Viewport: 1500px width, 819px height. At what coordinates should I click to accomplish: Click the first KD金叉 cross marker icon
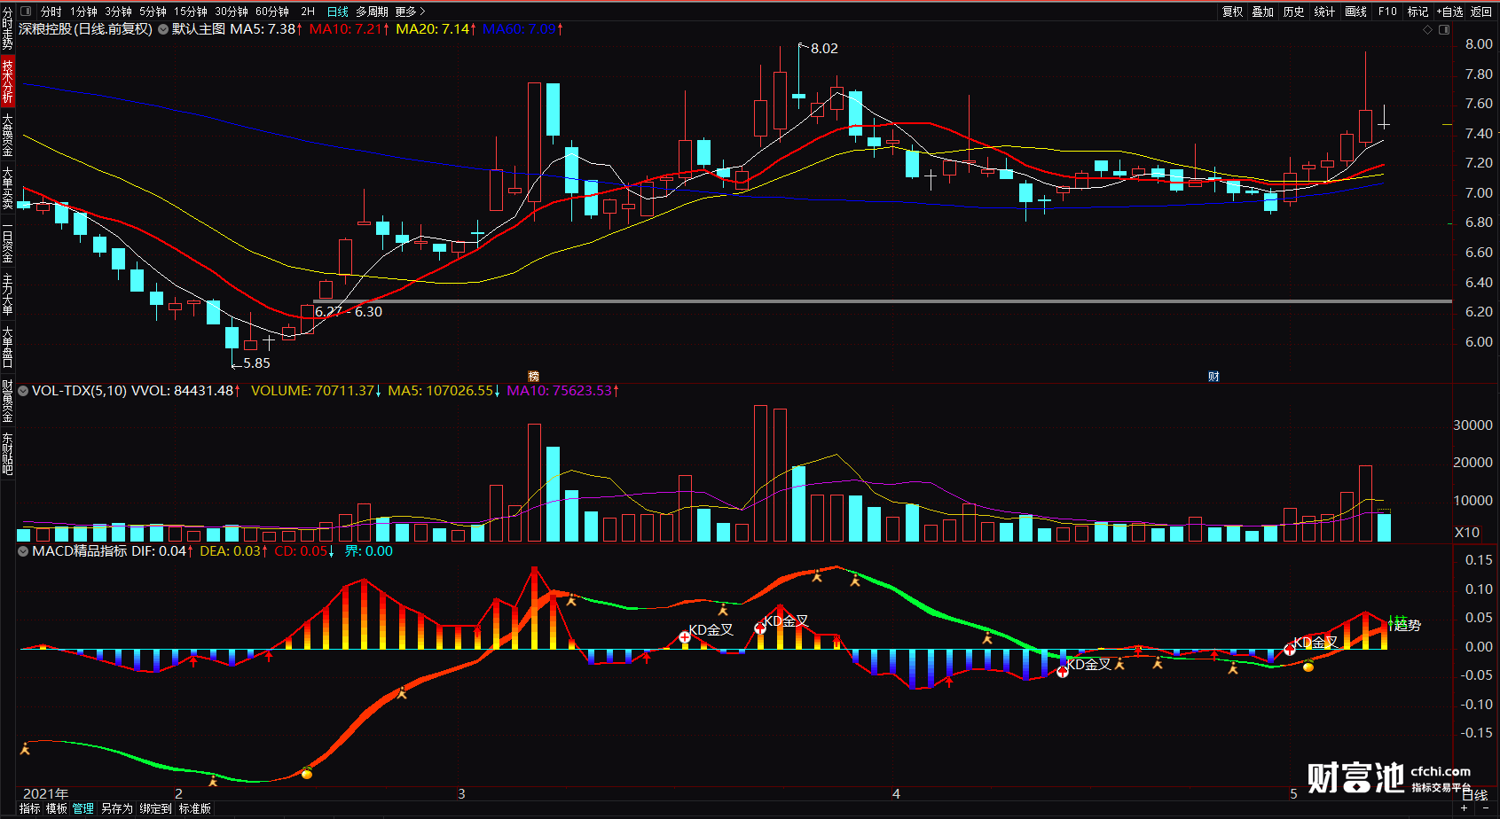click(685, 636)
